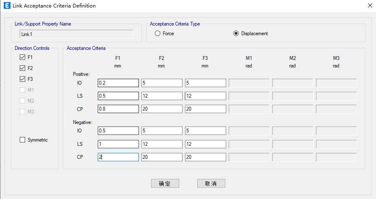Uncheck the F3 direction control
Image resolution: width=376 pixels, height=199 pixels.
(23, 79)
